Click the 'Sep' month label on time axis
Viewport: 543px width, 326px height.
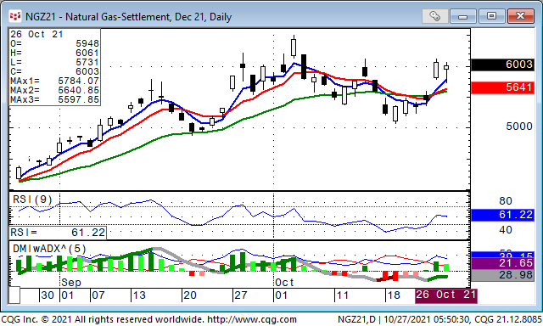[71, 283]
